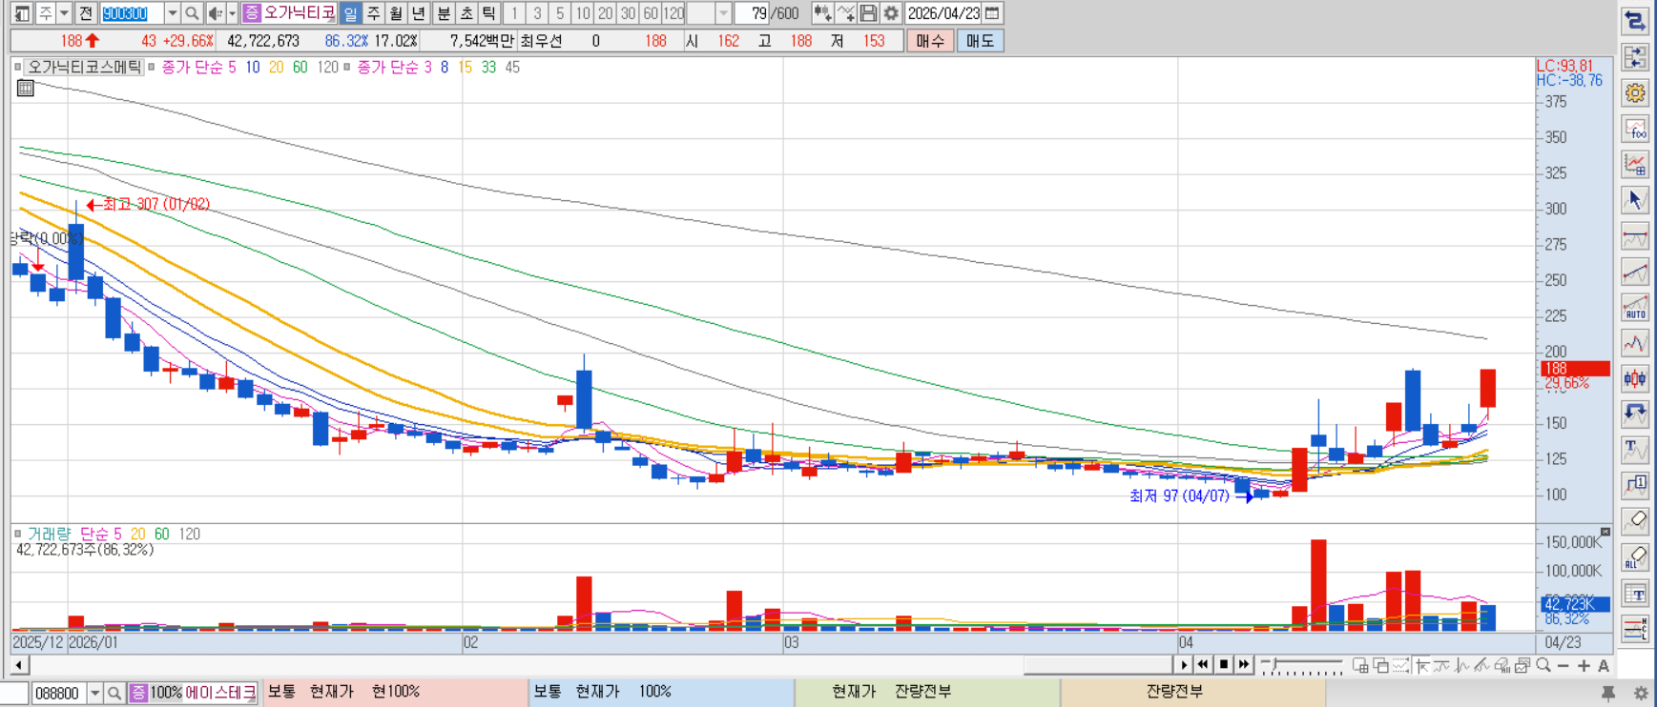Click the 오가닉티코스메틱 chart title label

click(85, 68)
